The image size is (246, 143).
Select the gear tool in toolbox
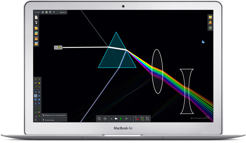(40, 96)
